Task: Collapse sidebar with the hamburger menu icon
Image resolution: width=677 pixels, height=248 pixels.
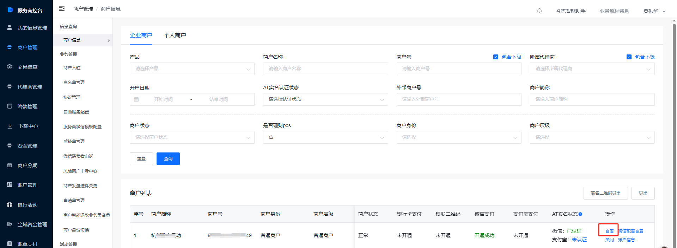Action: (x=62, y=8)
